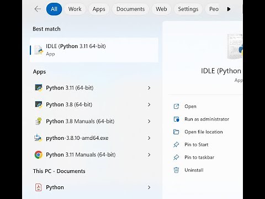Select Python 3.8 Manuals (64-bit) result
The height and width of the screenshot is (199, 265).
click(93, 121)
